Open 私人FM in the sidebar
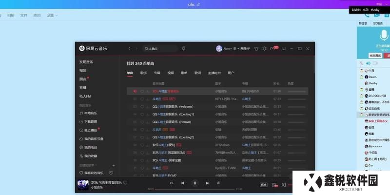 click(x=85, y=96)
